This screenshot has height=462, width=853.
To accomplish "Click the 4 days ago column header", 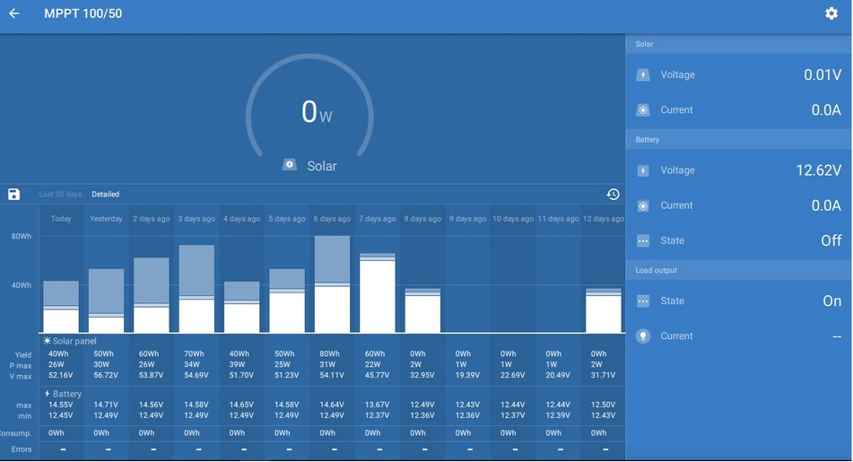I will point(241,219).
